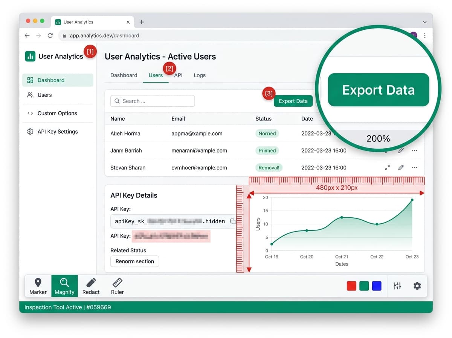Viewport: 452px width, 338px height.
Task: Click the Name column header
Action: (118, 118)
